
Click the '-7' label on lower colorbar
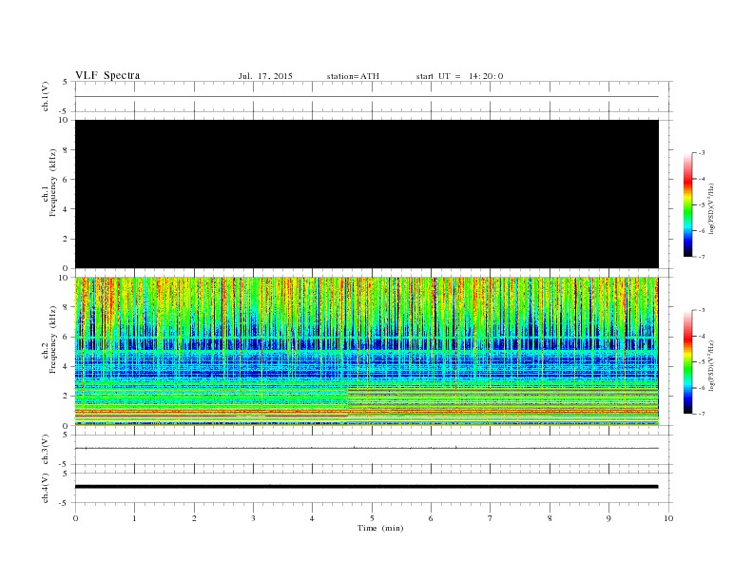coord(701,414)
